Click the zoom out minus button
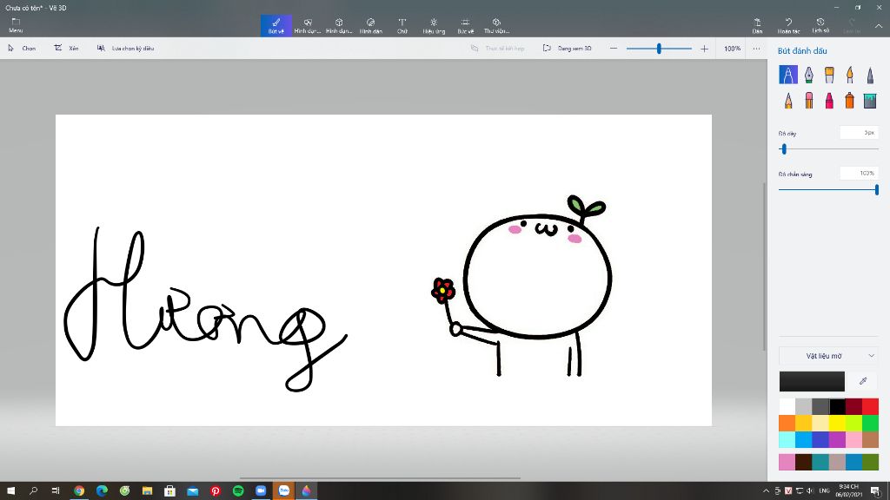The height and width of the screenshot is (500, 890). pos(614,49)
